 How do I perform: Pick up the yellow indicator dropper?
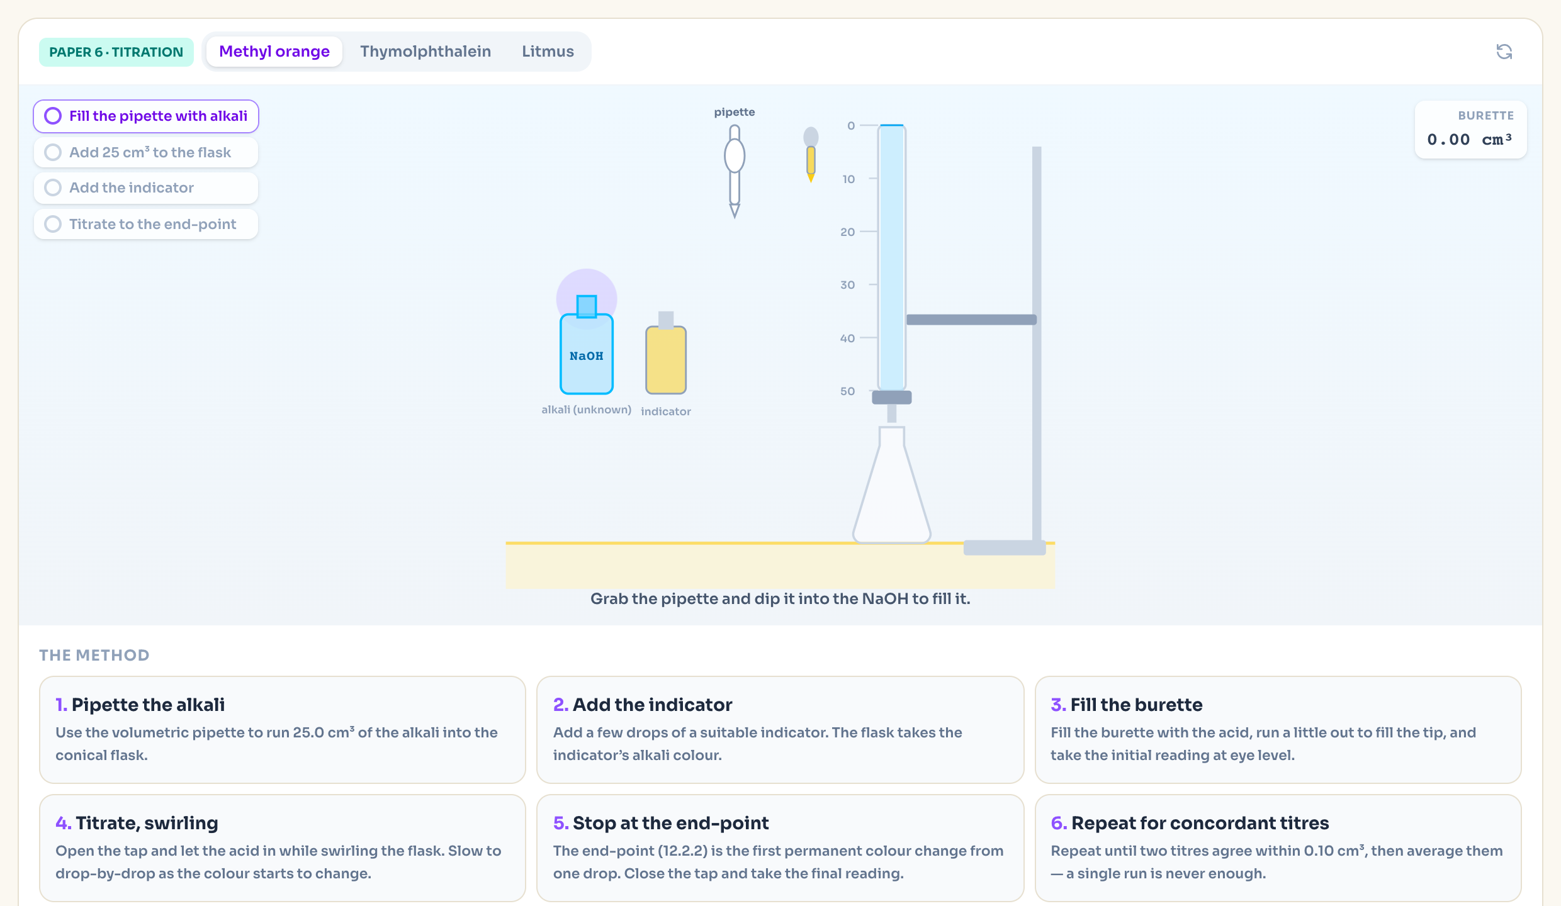pos(811,155)
